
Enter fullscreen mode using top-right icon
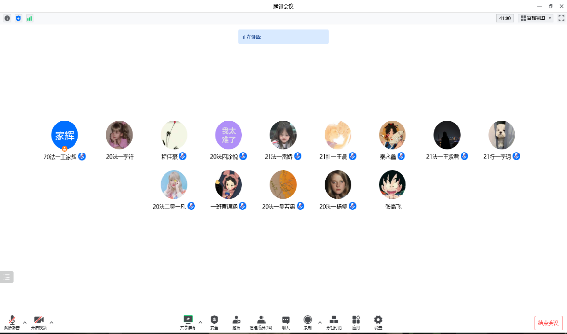(x=561, y=18)
